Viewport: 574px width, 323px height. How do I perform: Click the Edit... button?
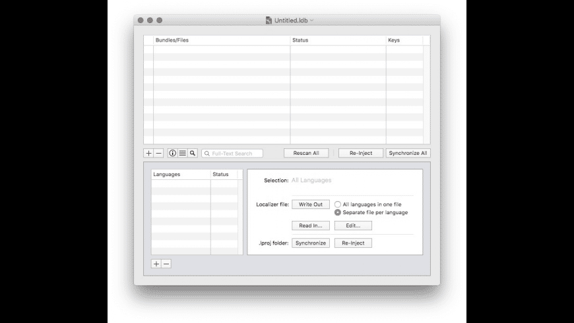click(353, 225)
